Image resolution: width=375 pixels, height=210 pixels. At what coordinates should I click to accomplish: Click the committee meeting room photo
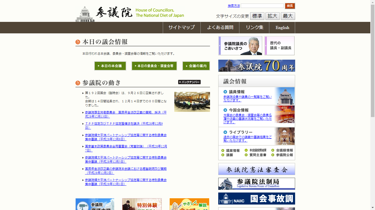(x=192, y=102)
